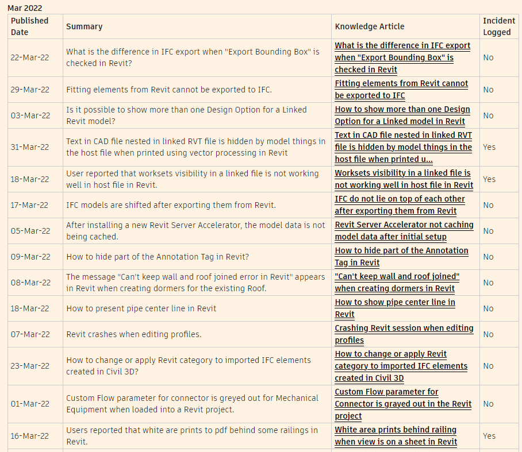
Task: Open 'How to change or apply Revit category' link
Action: 401,366
